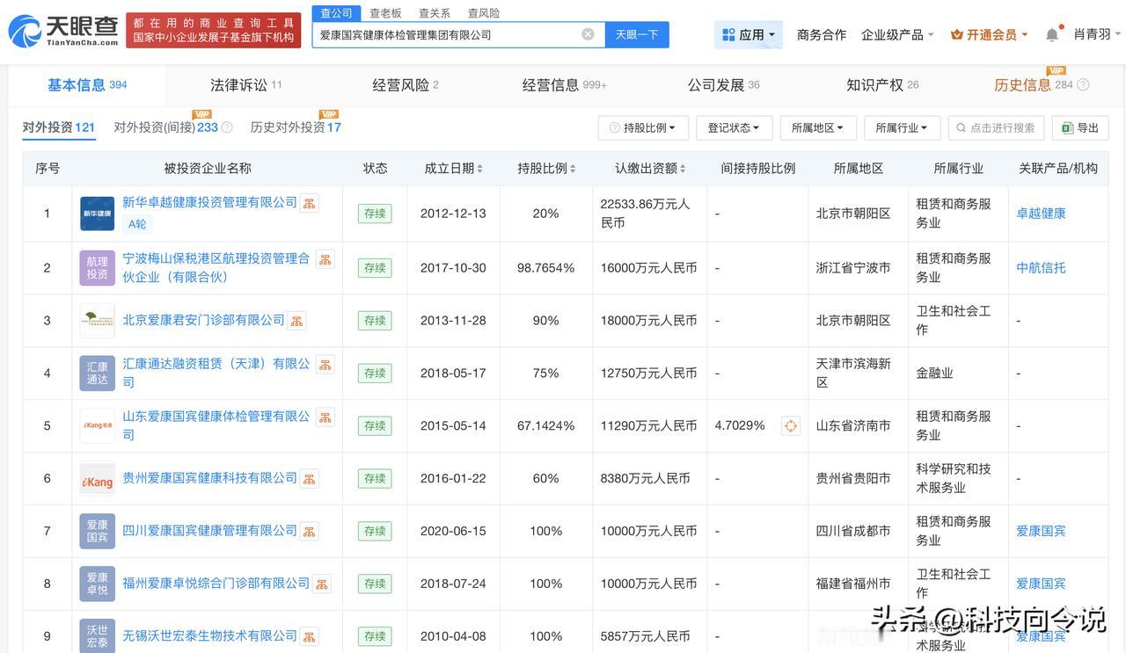Open the 所属地区 filter dropdown
The image size is (1126, 653).
(x=817, y=127)
